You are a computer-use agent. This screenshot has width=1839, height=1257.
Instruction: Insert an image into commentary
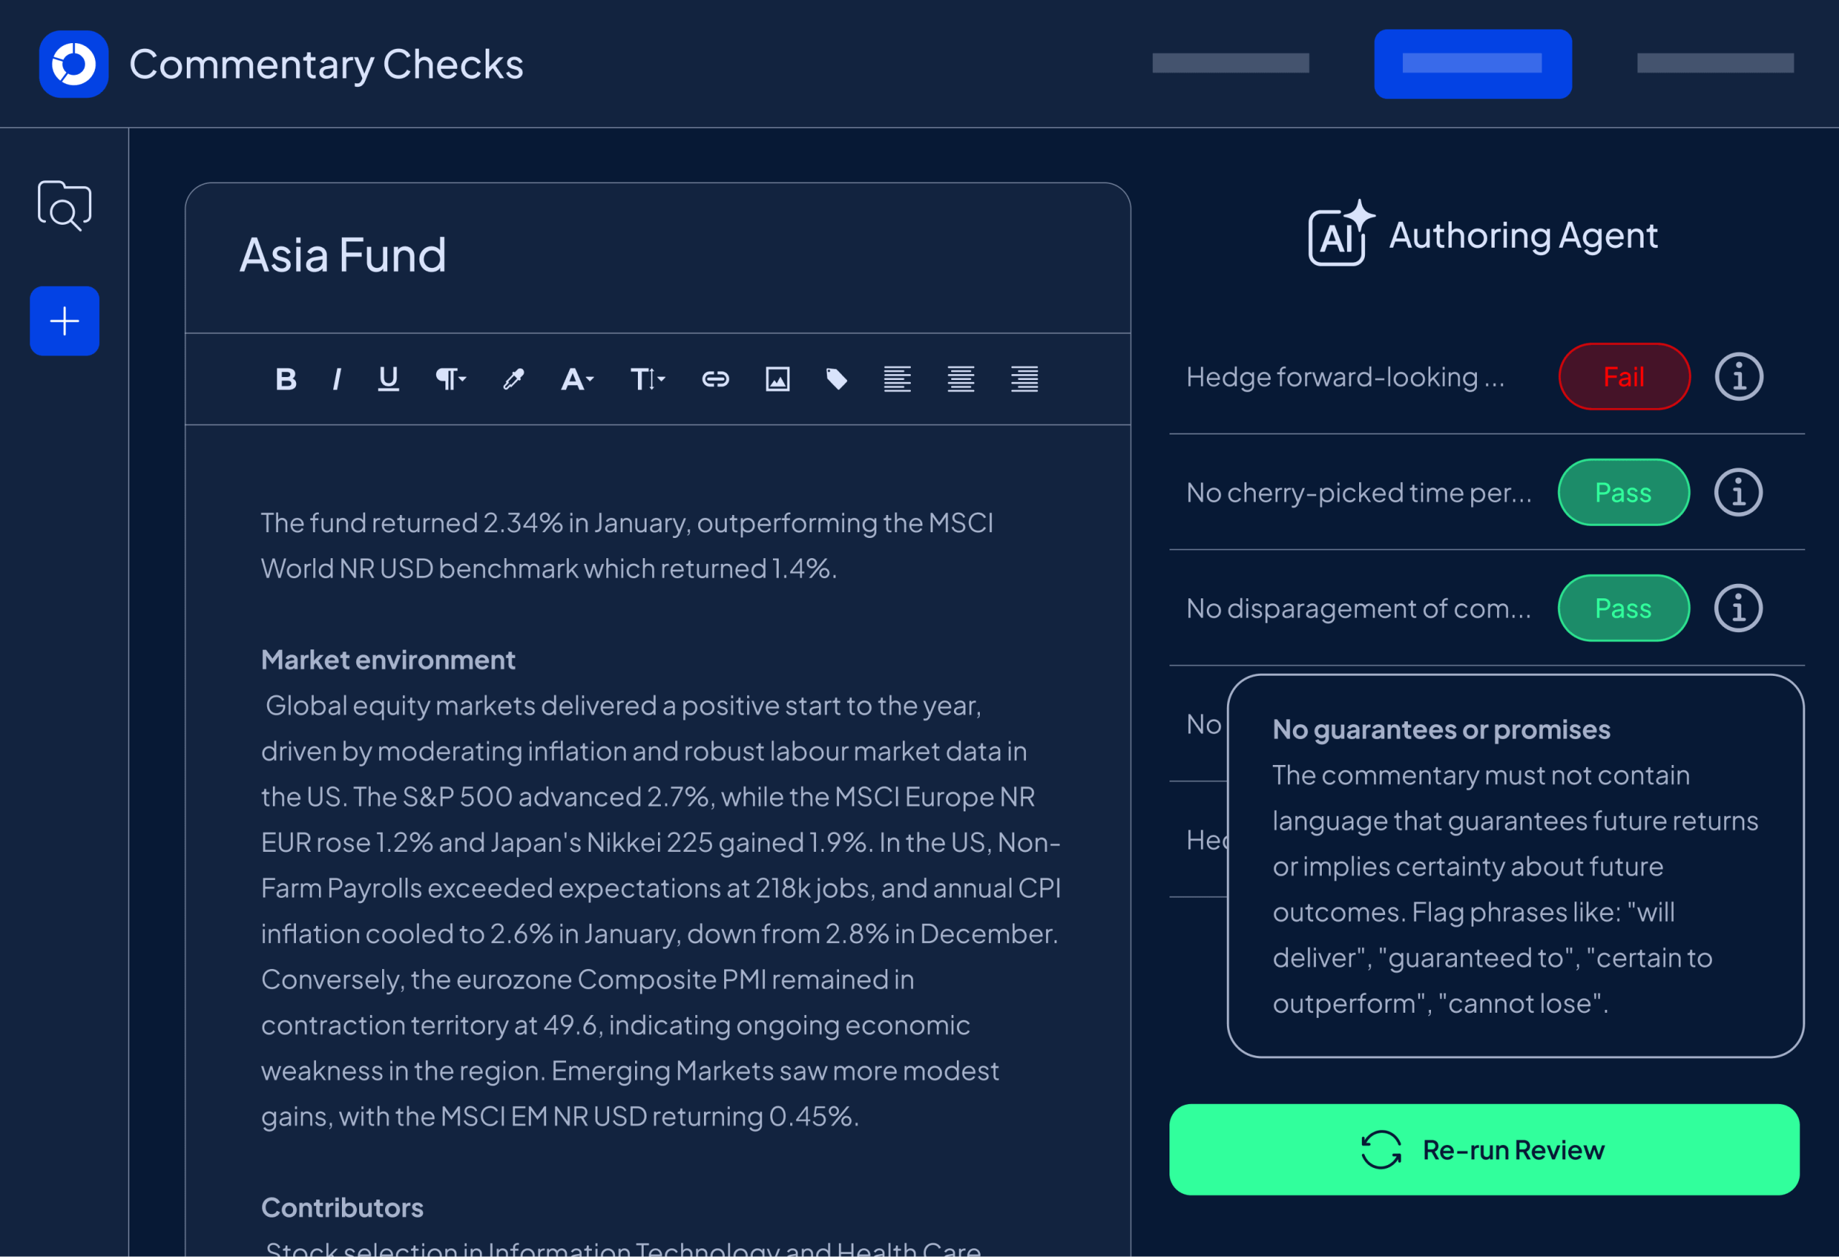point(777,380)
